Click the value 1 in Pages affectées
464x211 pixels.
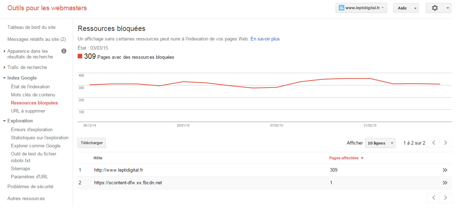(331, 183)
